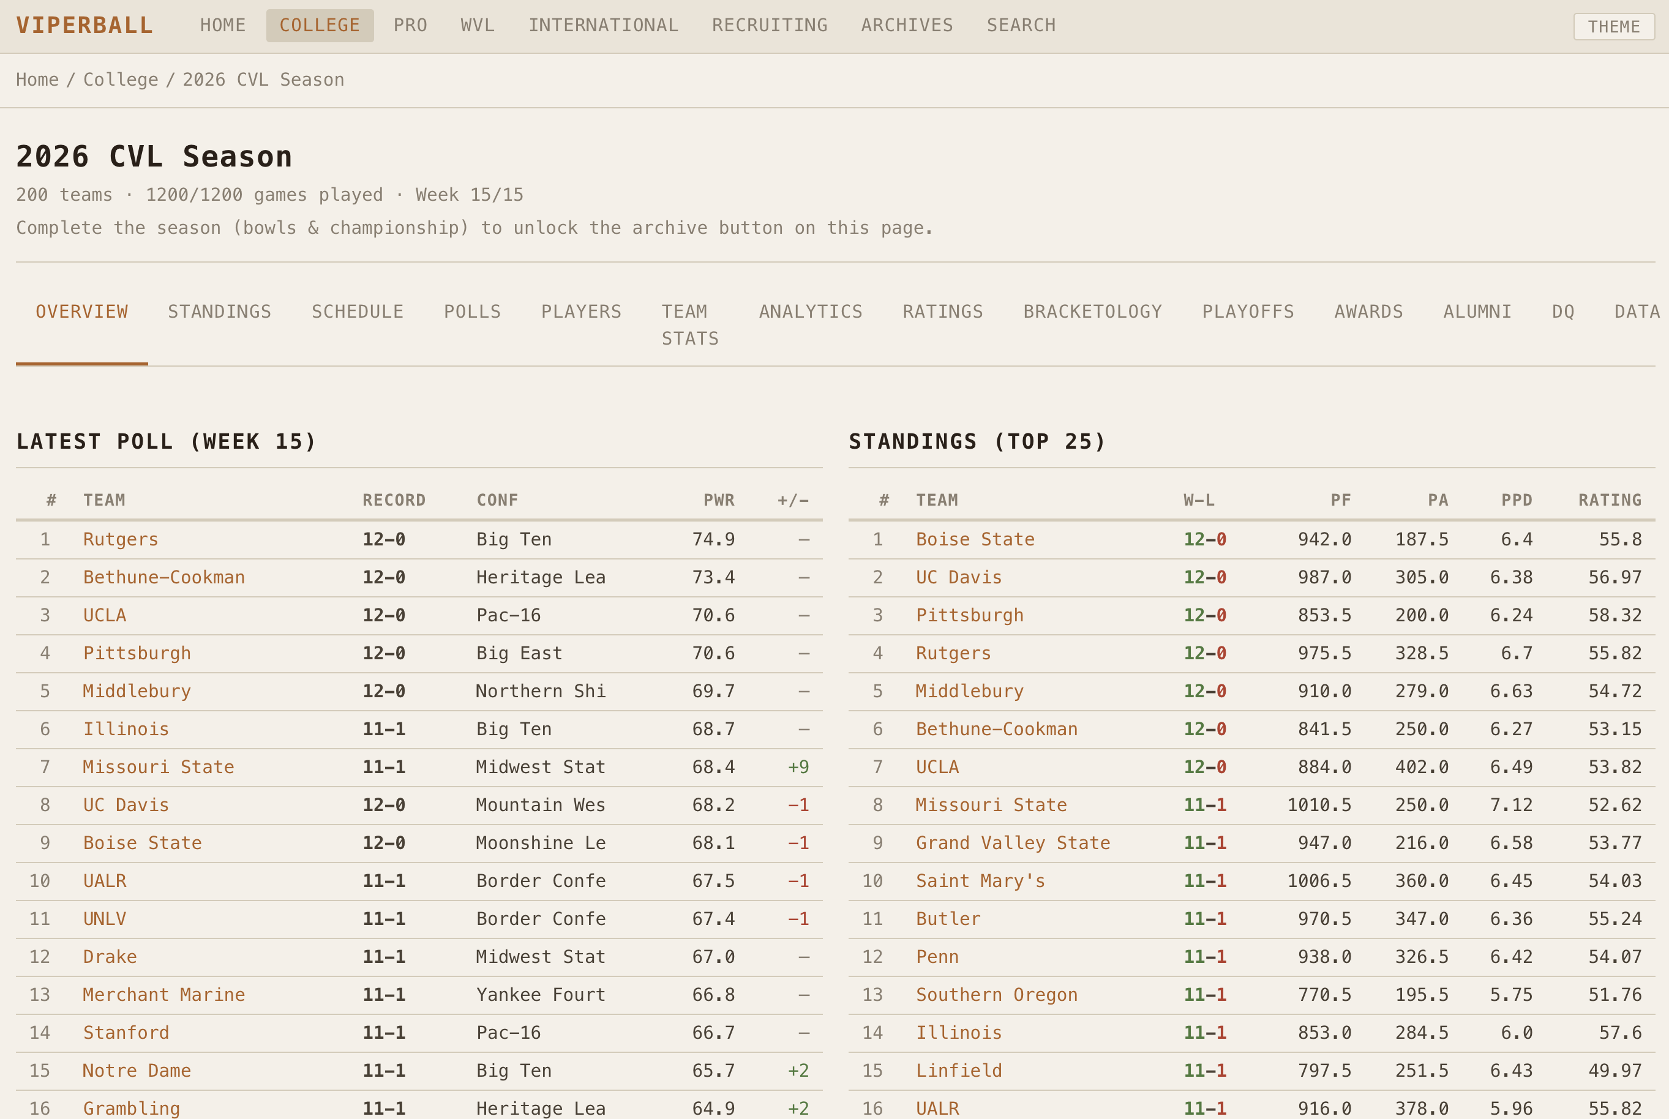Open Boise State in the latest poll
This screenshot has height=1119, width=1669.
point(143,843)
